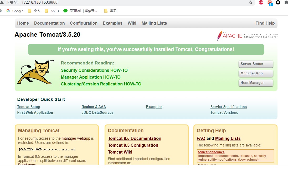Click the Developer Quick Start heading
The width and height of the screenshot is (288, 169).
click(41, 99)
